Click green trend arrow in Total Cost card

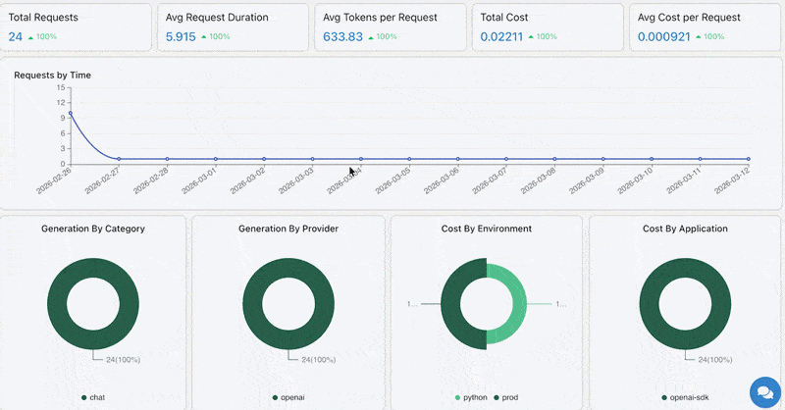click(532, 37)
